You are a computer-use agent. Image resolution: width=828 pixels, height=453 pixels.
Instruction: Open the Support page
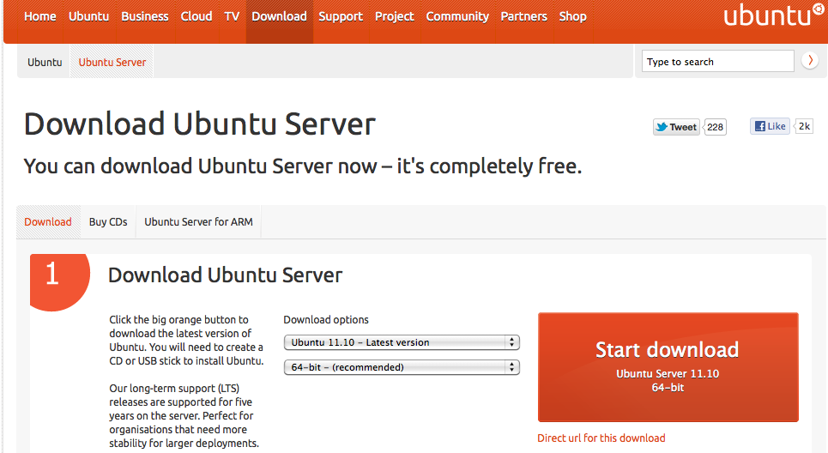tap(341, 16)
